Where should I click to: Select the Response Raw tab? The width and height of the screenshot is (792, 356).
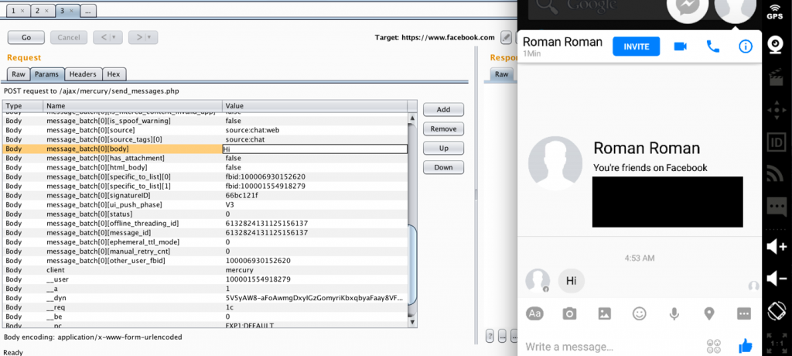[501, 74]
